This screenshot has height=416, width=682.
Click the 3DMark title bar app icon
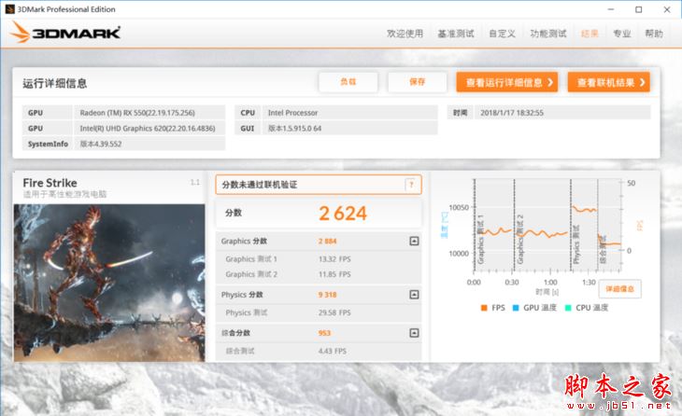click(9, 9)
